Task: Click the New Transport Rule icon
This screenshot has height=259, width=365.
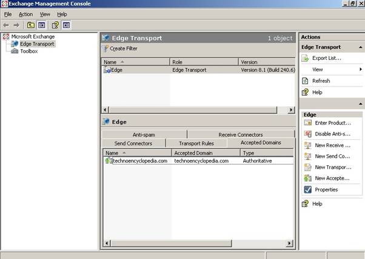Action: (x=308, y=167)
